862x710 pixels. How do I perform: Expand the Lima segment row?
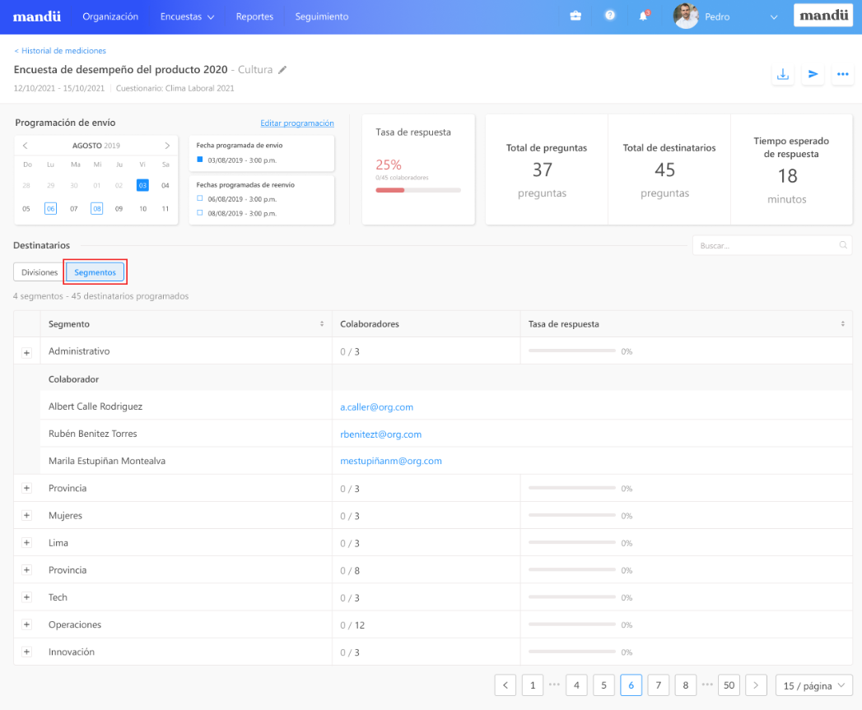(26, 542)
